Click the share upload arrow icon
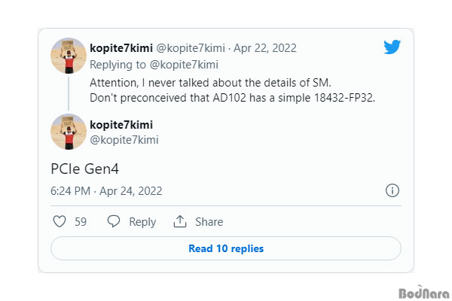 180,221
